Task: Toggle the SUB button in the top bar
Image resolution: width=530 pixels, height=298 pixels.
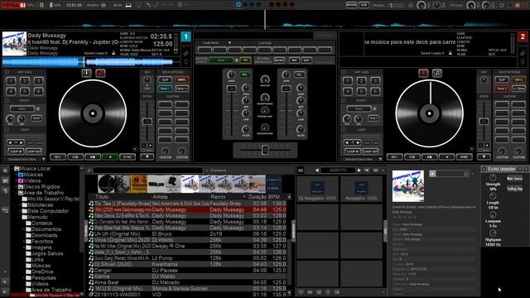Action: pyautogui.click(x=364, y=5)
